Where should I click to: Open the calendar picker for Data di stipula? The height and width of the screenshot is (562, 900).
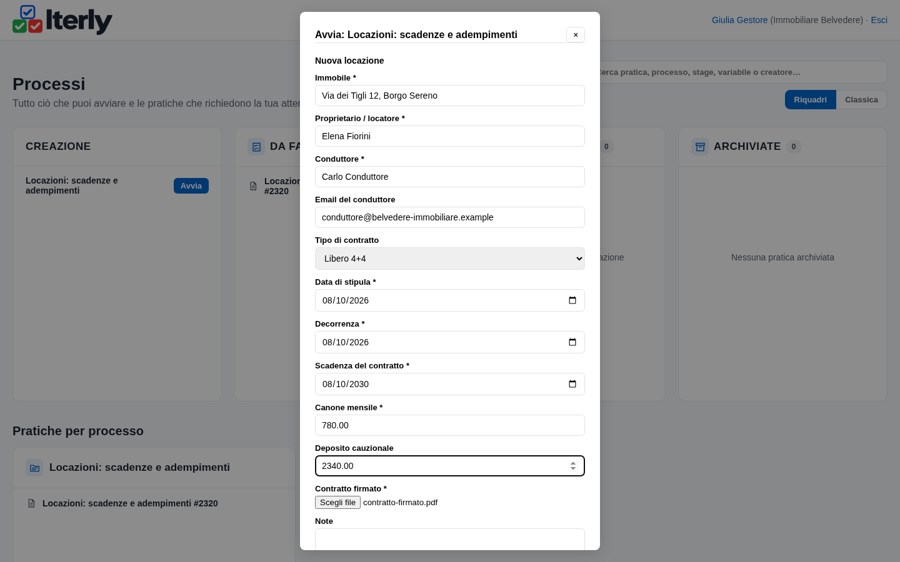pos(572,300)
